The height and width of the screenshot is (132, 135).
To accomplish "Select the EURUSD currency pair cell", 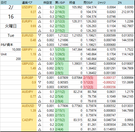I will pyautogui.click(x=29, y=35).
